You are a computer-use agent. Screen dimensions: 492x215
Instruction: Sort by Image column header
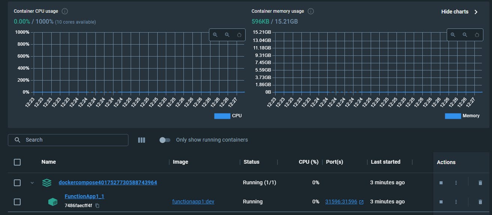(x=180, y=162)
